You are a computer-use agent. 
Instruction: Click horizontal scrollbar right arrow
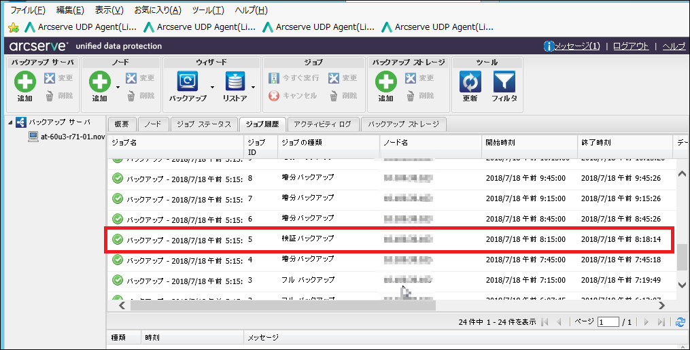point(661,305)
